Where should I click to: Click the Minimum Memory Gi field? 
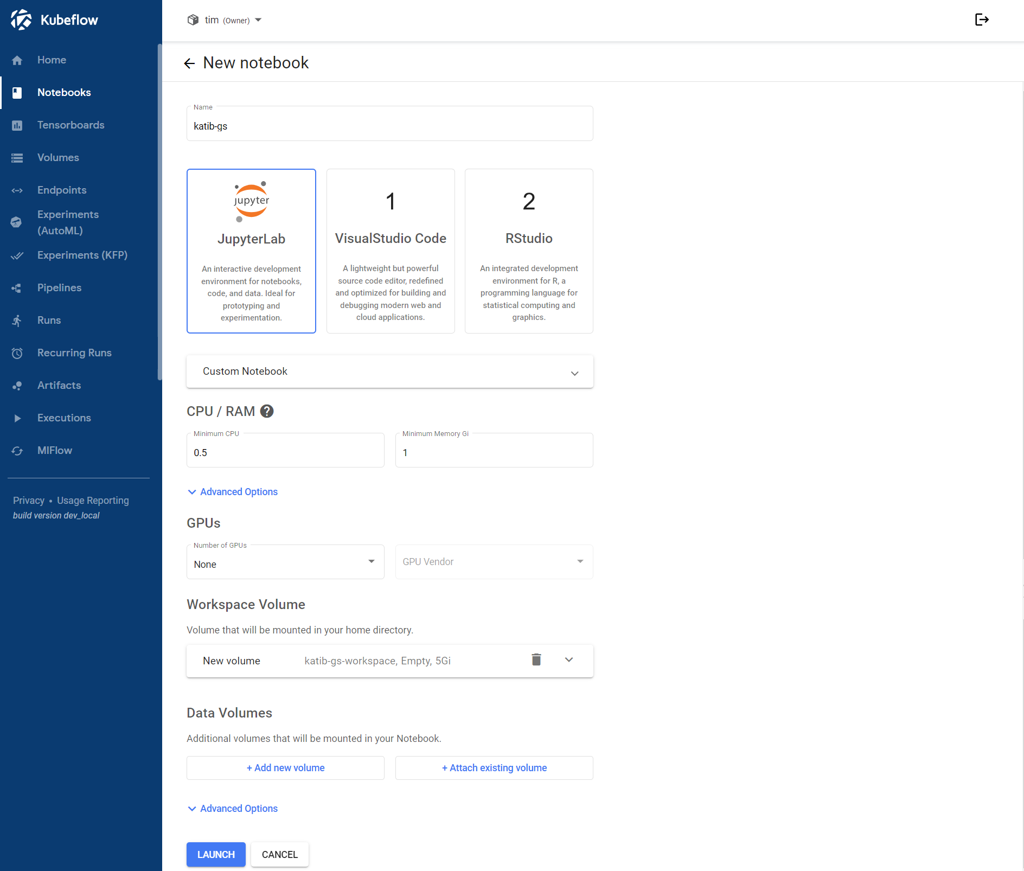[494, 450]
